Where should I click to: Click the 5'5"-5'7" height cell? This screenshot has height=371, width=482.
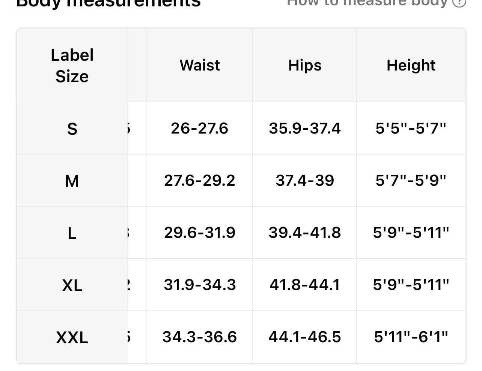411,128
